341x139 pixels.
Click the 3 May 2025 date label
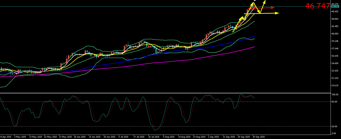20,137
